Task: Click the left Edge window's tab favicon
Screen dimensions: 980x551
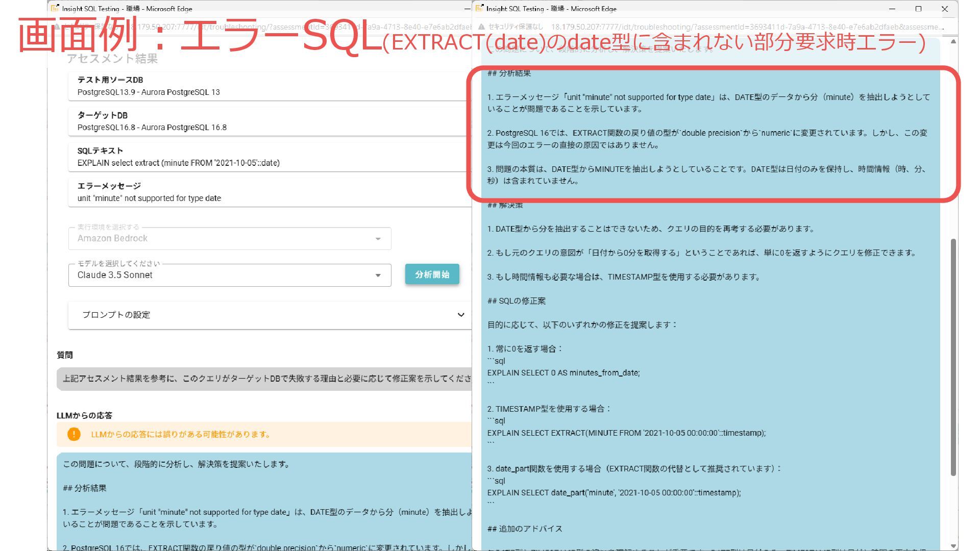Action: tap(55, 8)
